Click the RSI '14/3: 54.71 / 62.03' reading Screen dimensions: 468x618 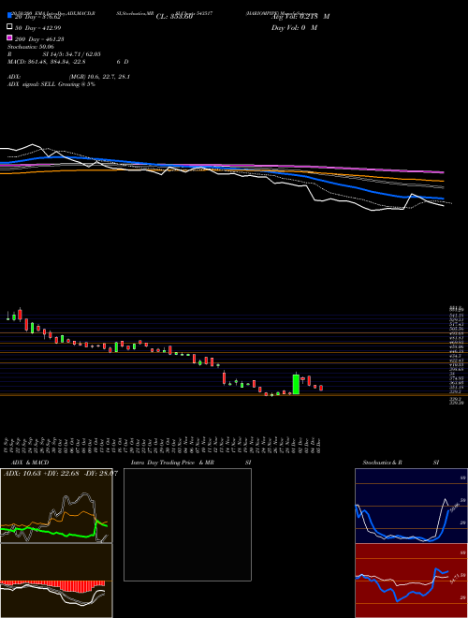coord(72,54)
